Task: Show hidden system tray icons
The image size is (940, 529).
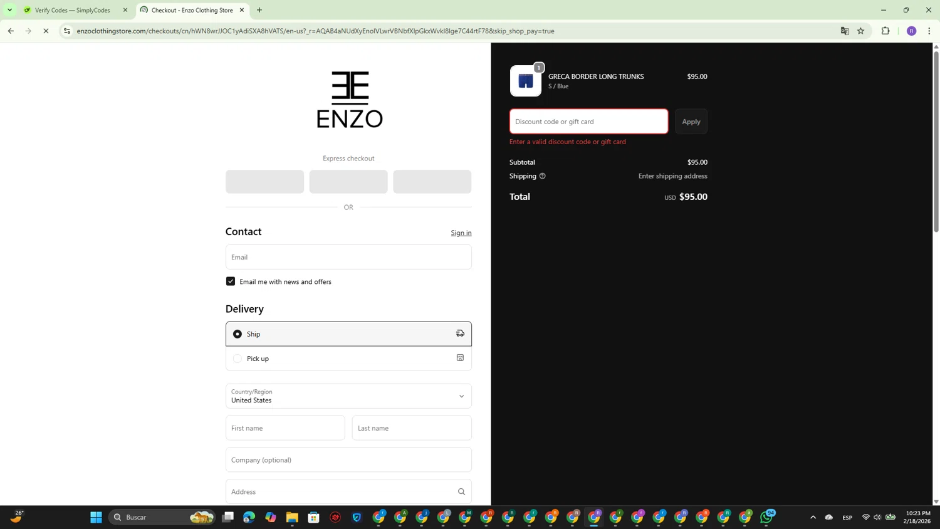Action: click(x=813, y=517)
